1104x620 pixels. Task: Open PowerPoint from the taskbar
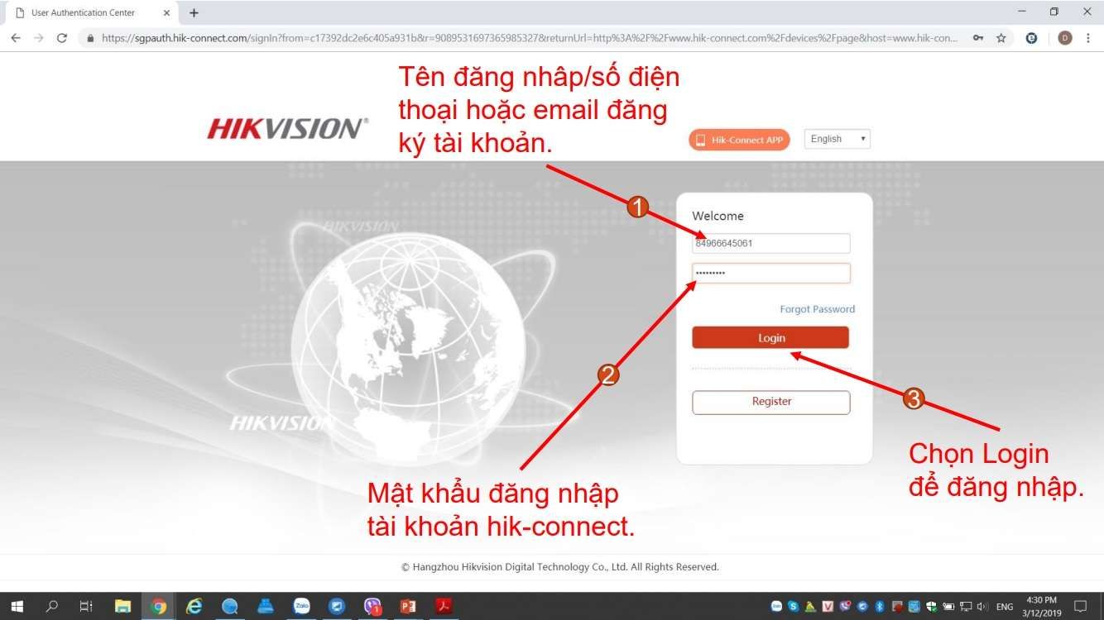[x=408, y=606]
